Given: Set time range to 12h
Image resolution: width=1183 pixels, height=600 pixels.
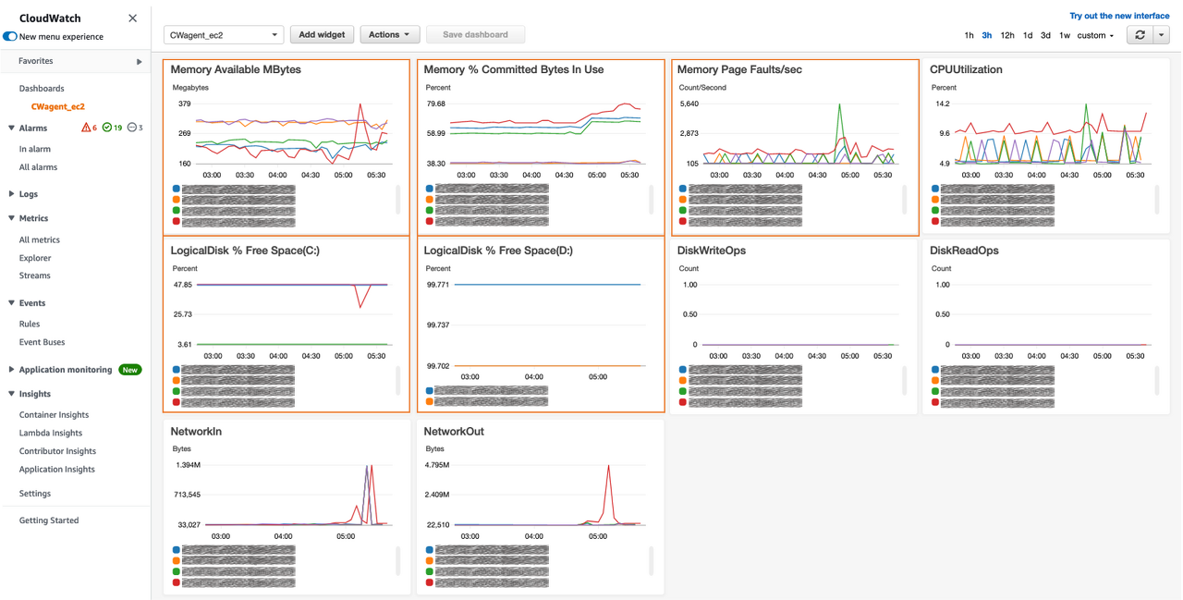Looking at the screenshot, I should (1007, 35).
